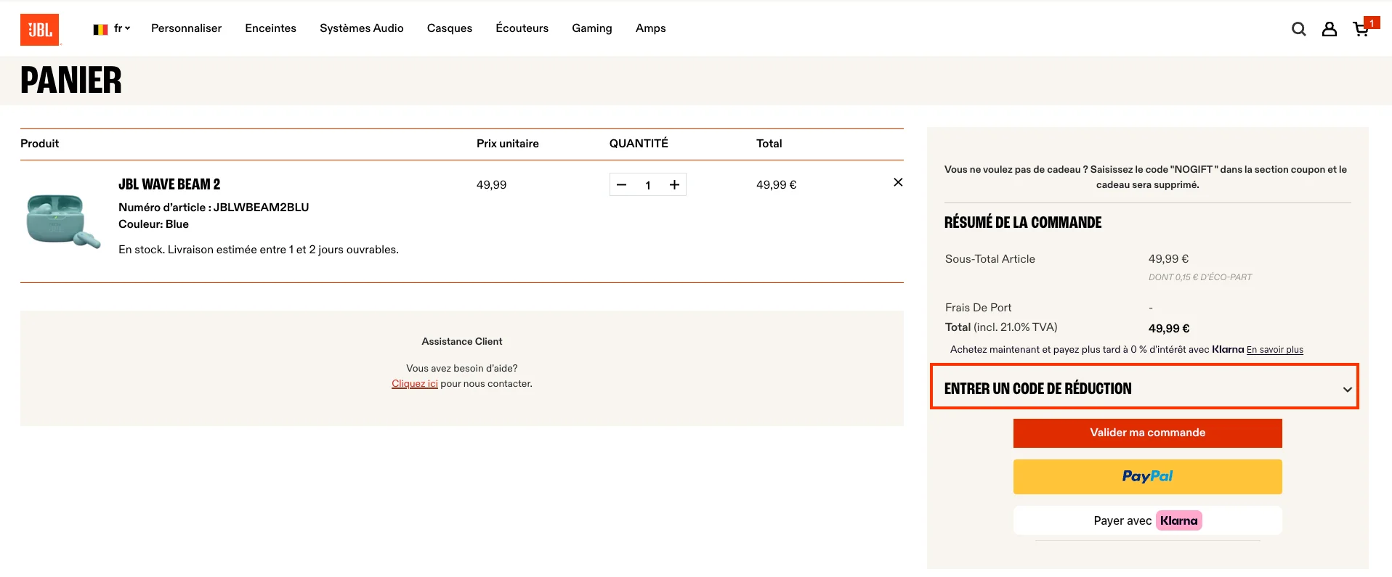This screenshot has width=1392, height=577.
Task: Remove JBL Wave Beam 2 from cart
Action: (898, 182)
